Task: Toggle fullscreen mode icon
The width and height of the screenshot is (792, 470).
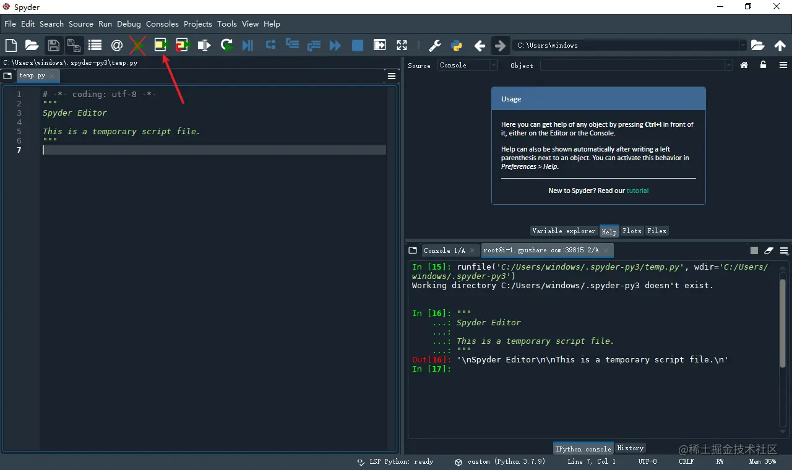Action: [402, 45]
